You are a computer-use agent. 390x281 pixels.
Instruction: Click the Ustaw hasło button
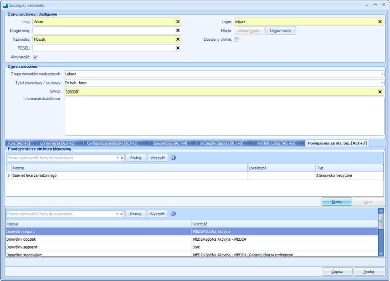click(x=280, y=30)
